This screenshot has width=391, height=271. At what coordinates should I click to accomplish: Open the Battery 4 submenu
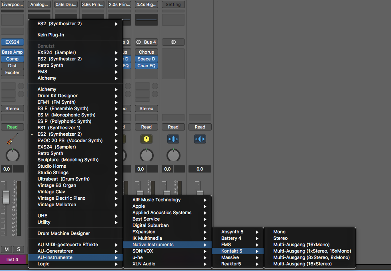pos(238,238)
